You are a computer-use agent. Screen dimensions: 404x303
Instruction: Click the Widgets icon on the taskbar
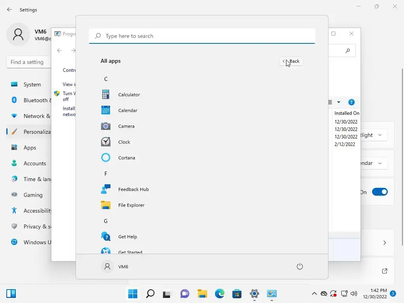(11, 294)
